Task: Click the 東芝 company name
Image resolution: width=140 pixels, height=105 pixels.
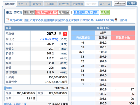Action: pos(9,12)
